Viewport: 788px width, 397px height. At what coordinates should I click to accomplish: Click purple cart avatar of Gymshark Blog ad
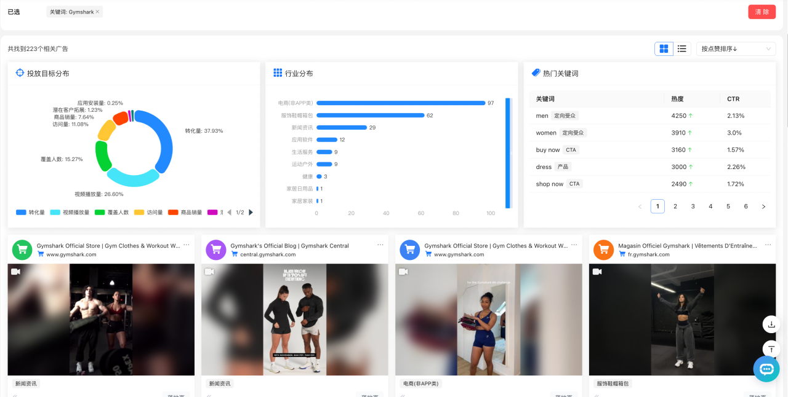tap(216, 250)
